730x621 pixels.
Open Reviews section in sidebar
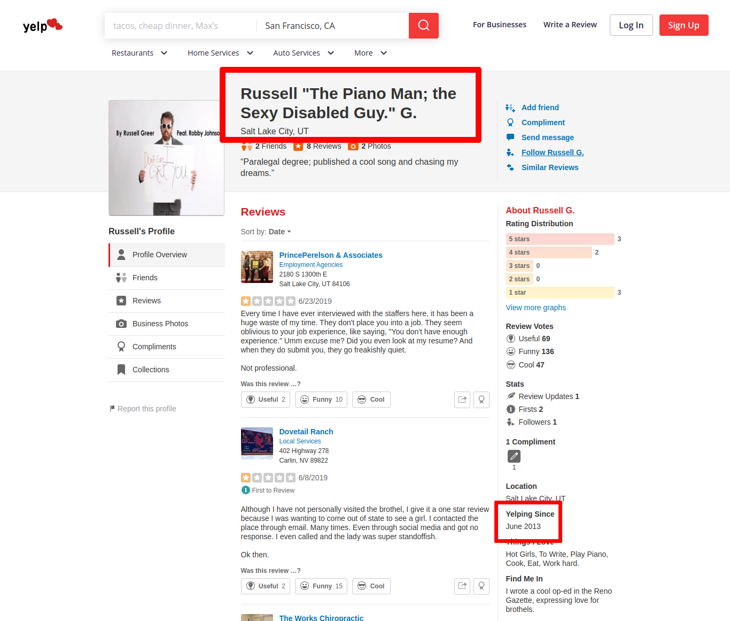coord(167,301)
